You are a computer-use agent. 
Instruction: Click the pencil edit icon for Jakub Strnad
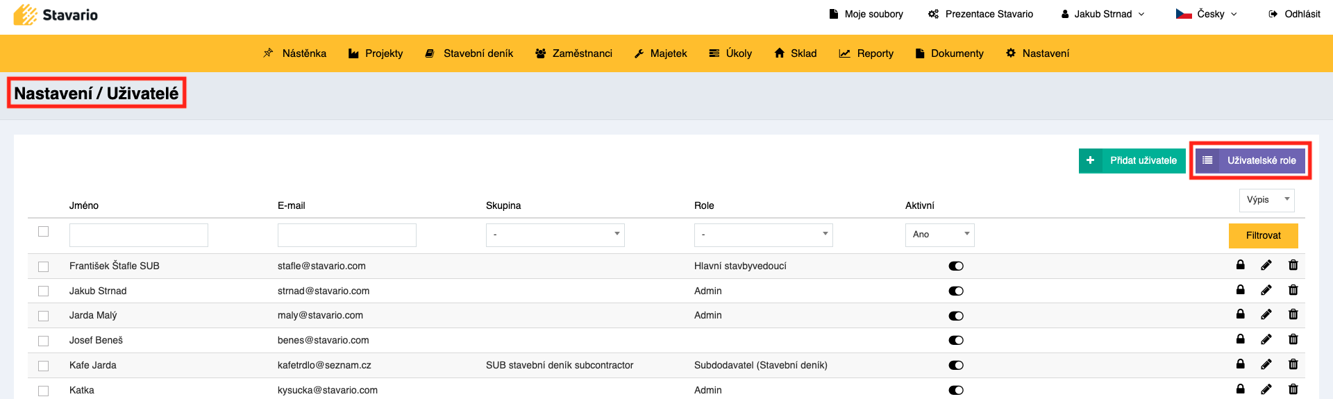1266,290
